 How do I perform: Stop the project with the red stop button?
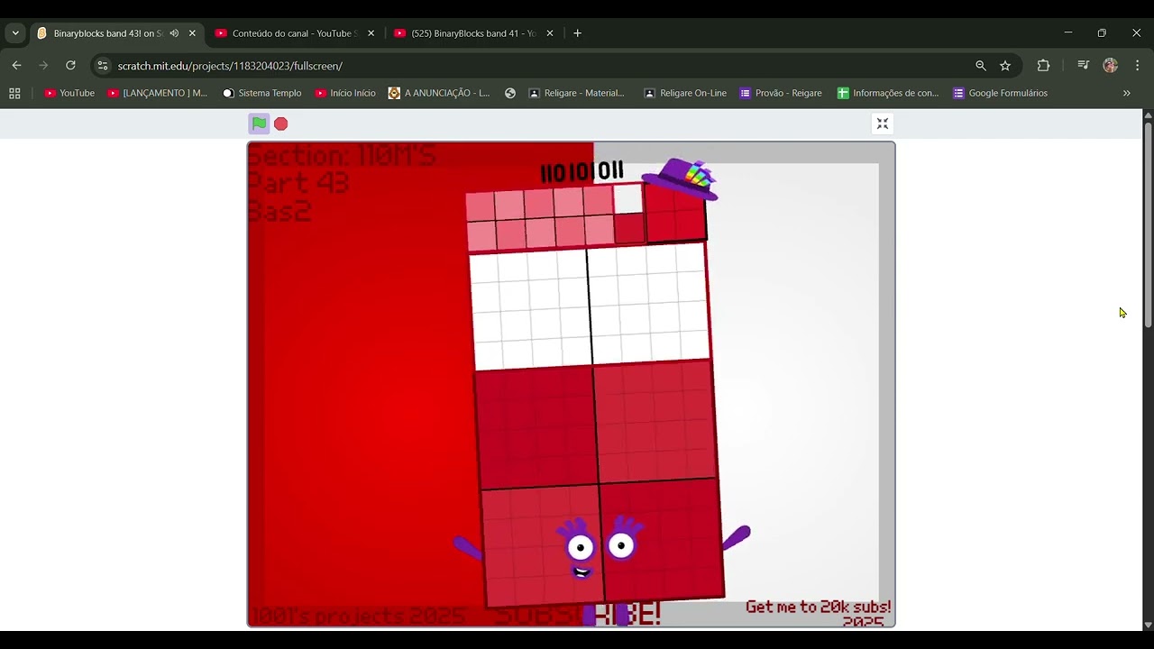[281, 123]
